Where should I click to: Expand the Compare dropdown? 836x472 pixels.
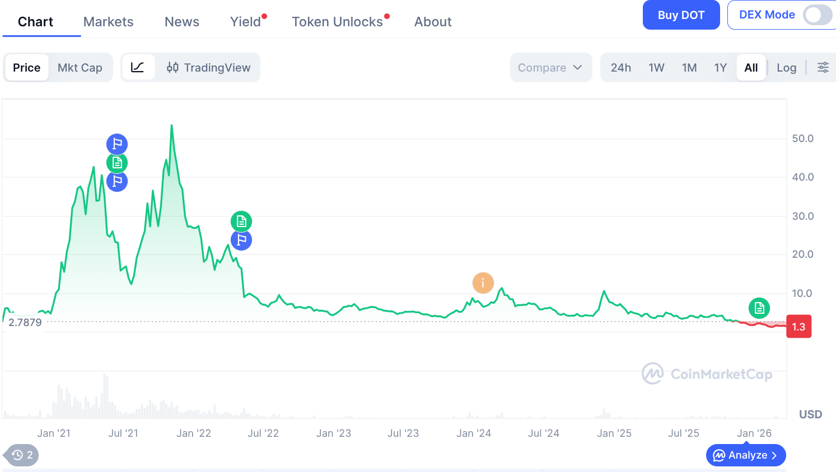point(550,68)
